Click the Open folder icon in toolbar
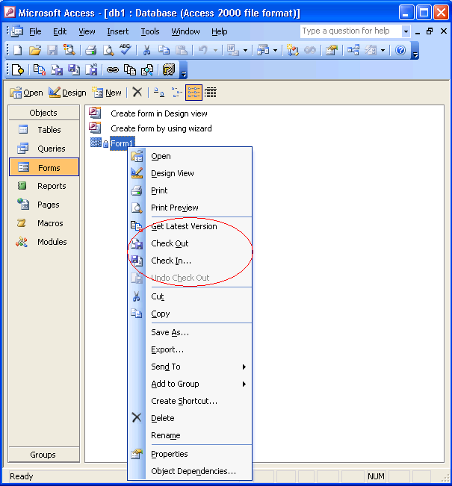The image size is (452, 486). pyautogui.click(x=34, y=51)
